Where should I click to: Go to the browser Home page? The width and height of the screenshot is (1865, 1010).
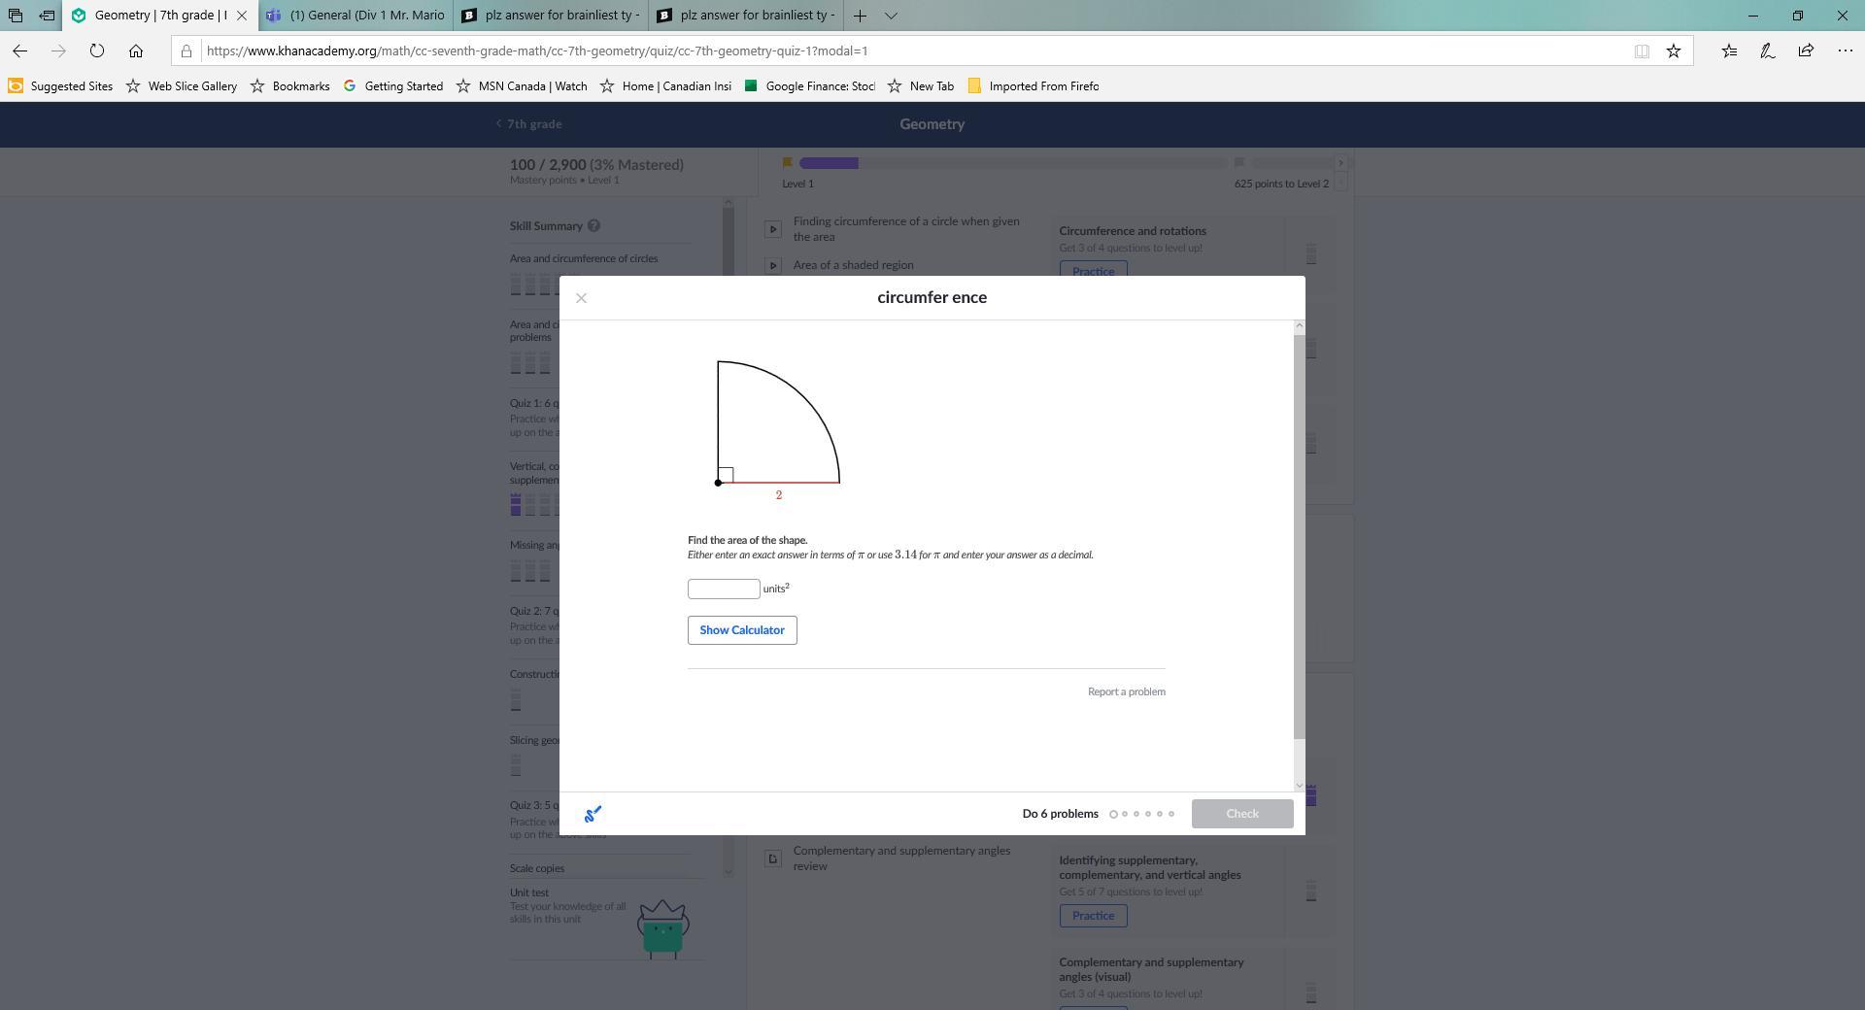[x=136, y=50]
